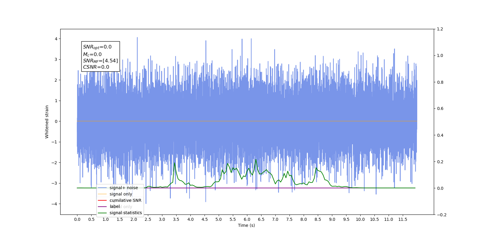
Task: Click the right y-axis tick label 1.2
Action: 440,29
